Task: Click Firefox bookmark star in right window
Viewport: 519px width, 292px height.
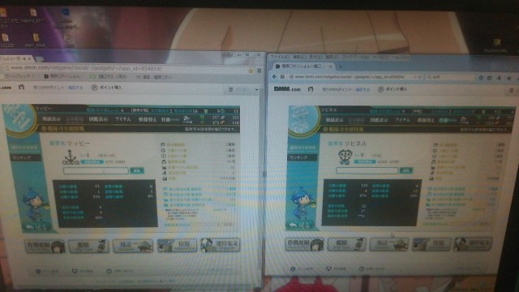Action: point(481,78)
